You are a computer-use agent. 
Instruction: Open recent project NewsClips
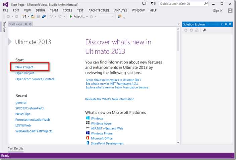pos(23,114)
